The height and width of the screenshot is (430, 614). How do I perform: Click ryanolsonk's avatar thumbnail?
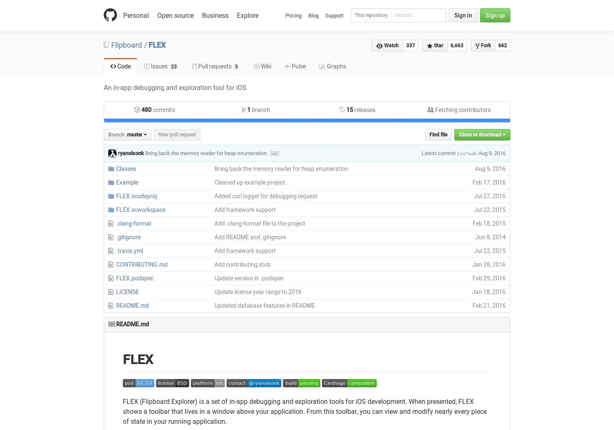pyautogui.click(x=112, y=153)
